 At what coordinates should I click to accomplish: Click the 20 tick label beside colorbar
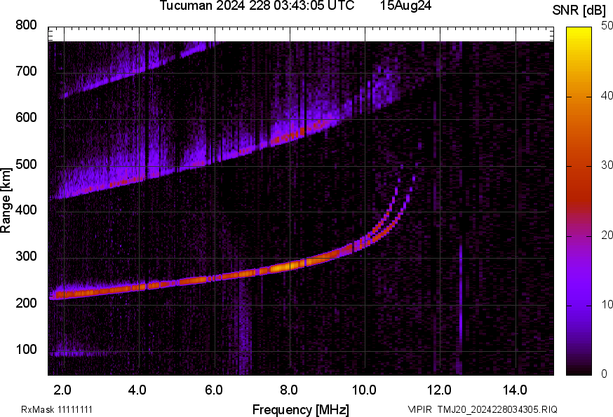606,235
